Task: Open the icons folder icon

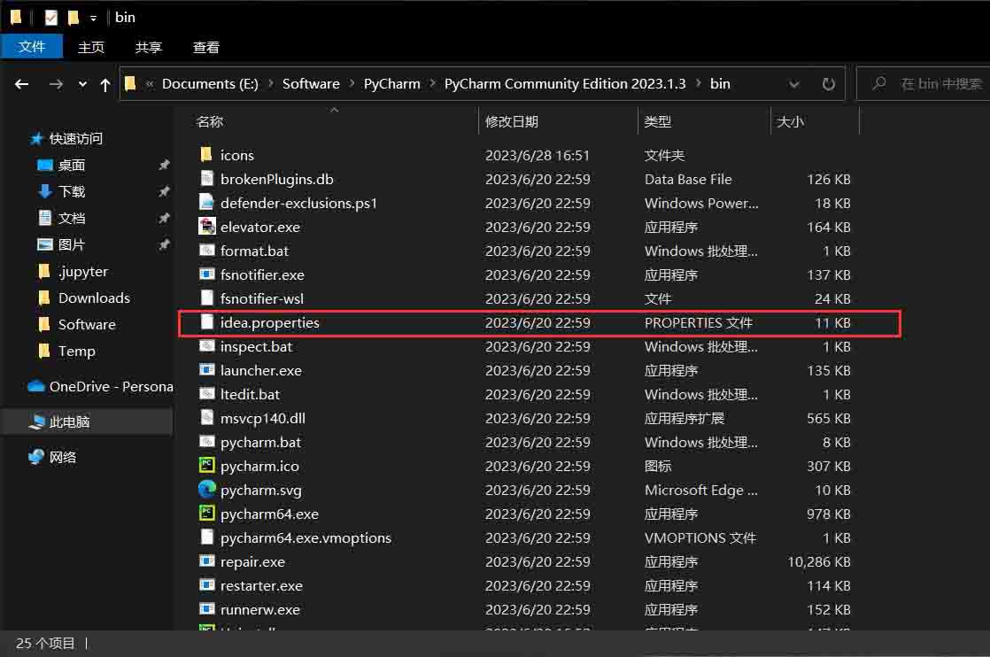Action: 206,155
